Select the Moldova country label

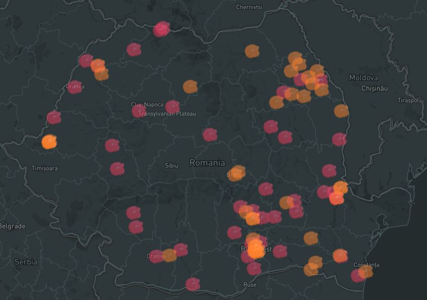(364, 78)
